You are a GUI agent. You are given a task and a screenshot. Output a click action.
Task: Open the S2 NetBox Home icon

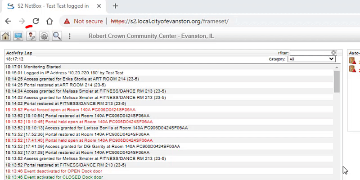pyautogui.click(x=5, y=36)
